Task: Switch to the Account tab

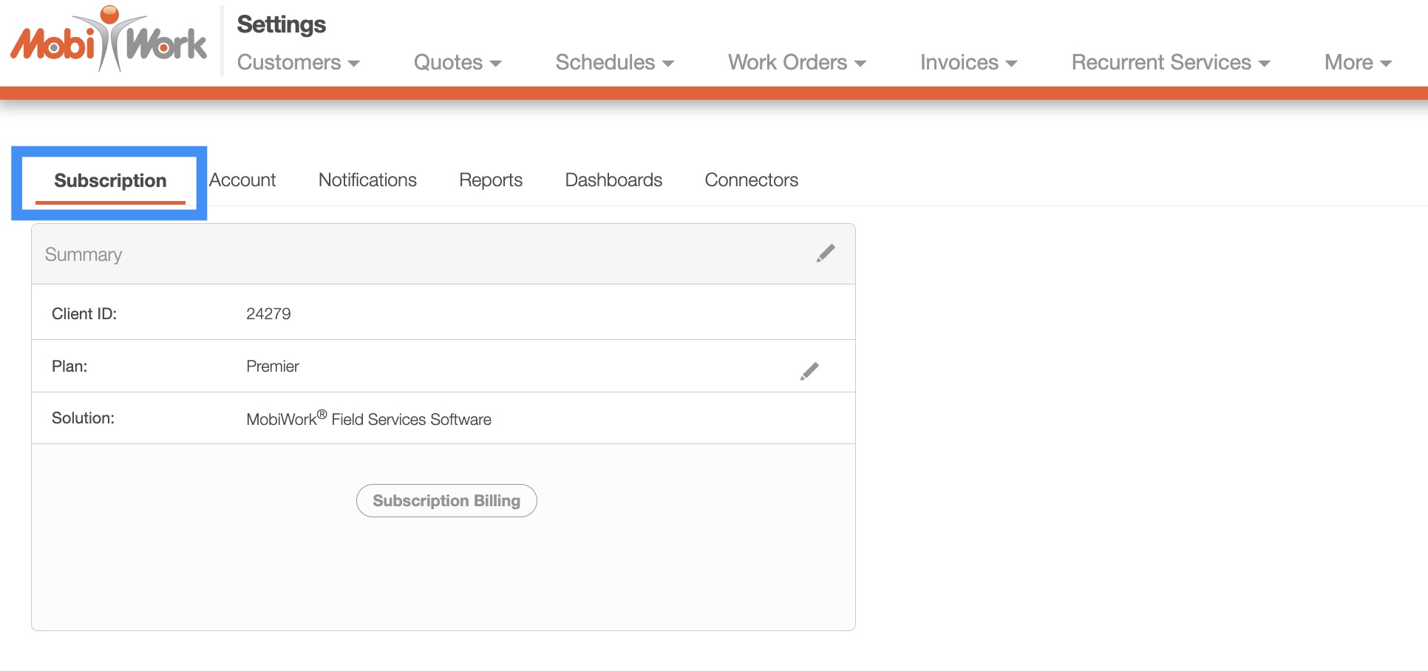Action: pyautogui.click(x=242, y=180)
